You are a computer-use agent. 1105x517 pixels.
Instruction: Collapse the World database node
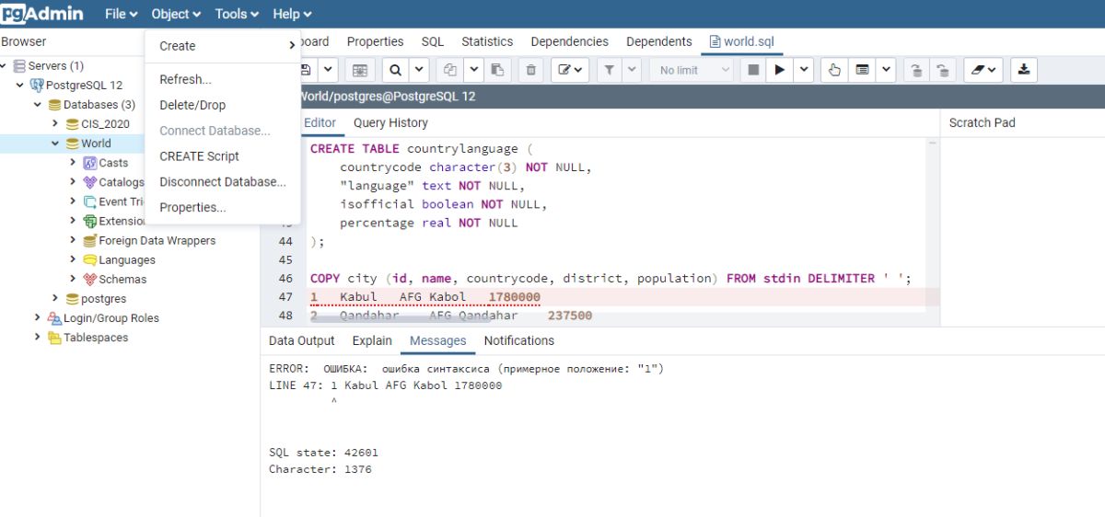(55, 144)
